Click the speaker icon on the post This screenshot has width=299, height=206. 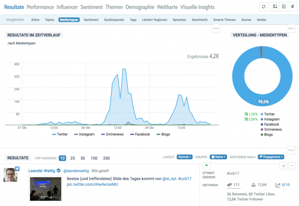coord(283,166)
